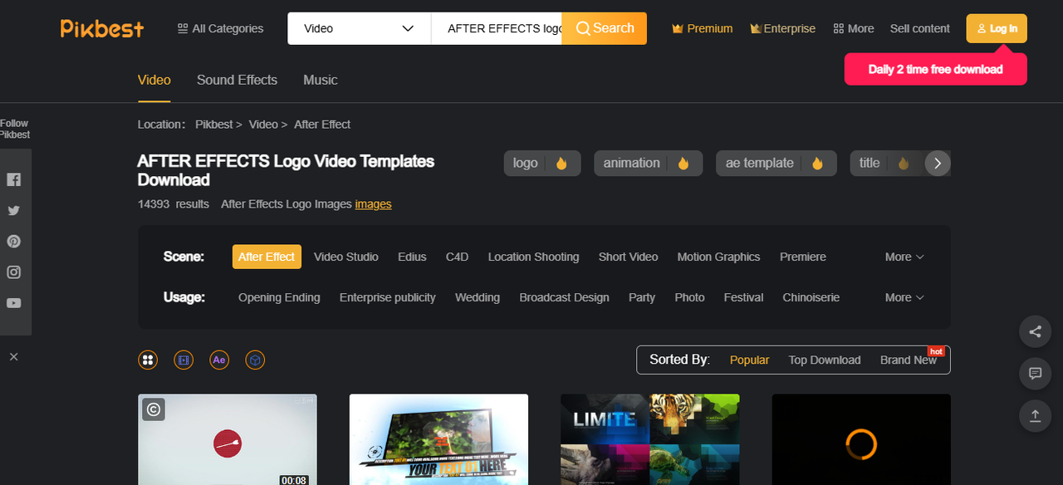The width and height of the screenshot is (1063, 485).
Task: Filter by After Effects Ae icon
Action: pyautogui.click(x=219, y=360)
